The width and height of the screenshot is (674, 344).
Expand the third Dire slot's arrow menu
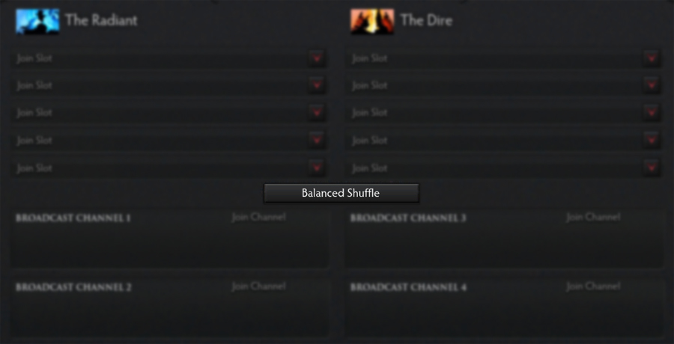(652, 112)
